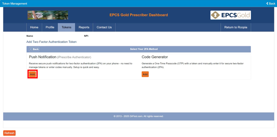Click the DrFirst.com copyright footer text
277x137 pixels.
pyautogui.click(x=138, y=116)
